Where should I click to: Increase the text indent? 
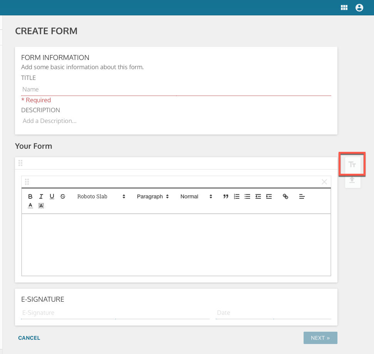(269, 196)
